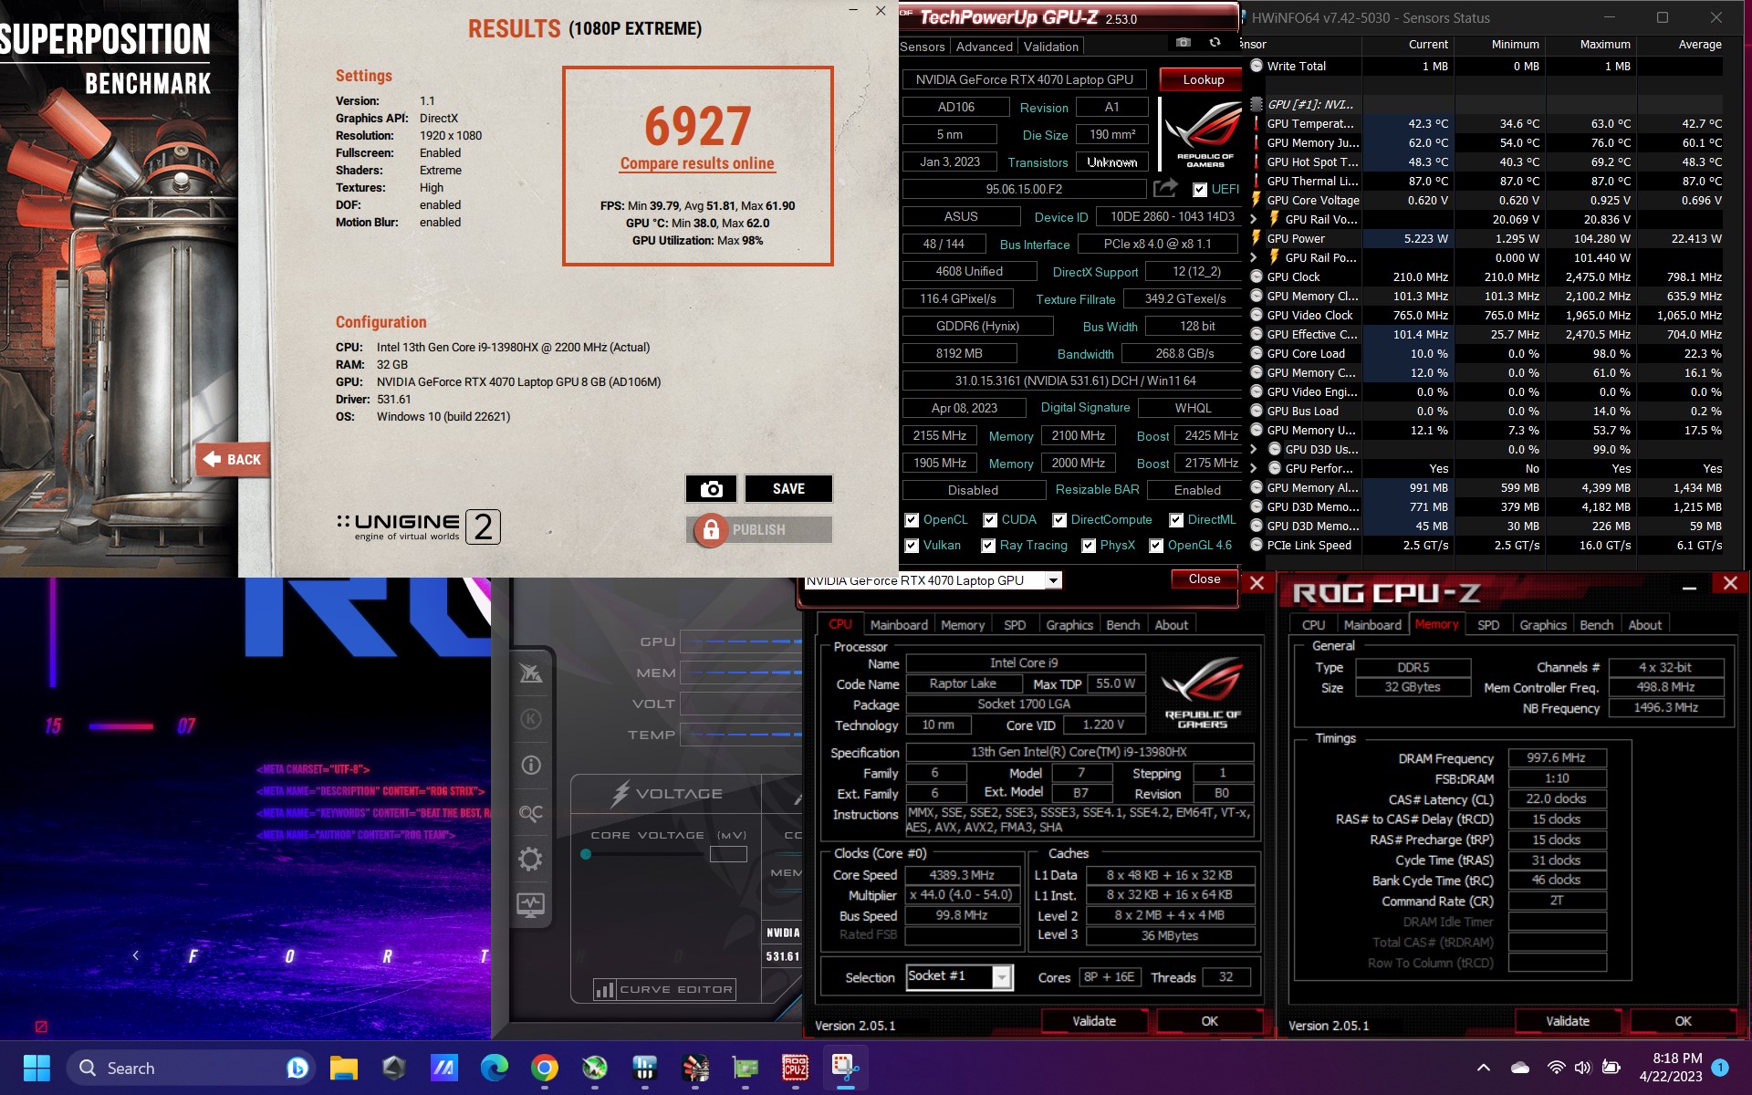Toggle the DirectML checkbox
The height and width of the screenshot is (1095, 1752).
point(1177,520)
